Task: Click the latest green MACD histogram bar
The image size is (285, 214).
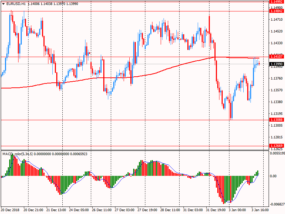Action: [258, 173]
